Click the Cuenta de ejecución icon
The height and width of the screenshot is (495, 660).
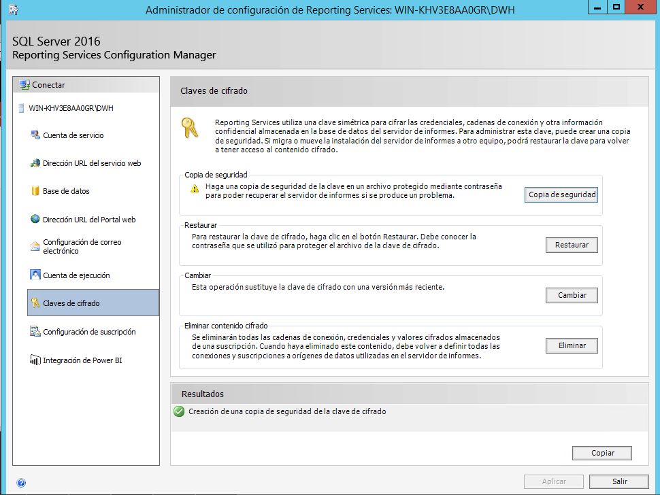click(x=35, y=275)
